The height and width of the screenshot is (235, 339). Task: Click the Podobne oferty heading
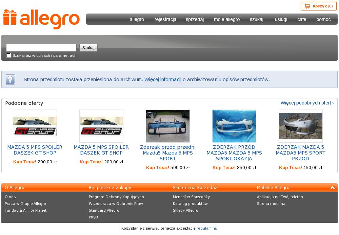pos(24,103)
